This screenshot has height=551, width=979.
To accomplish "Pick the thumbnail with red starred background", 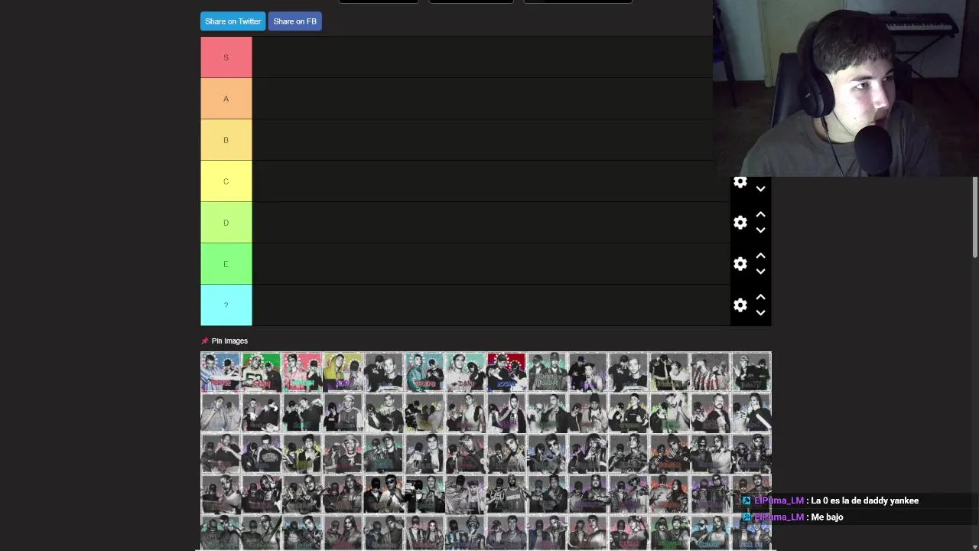I will (x=506, y=372).
